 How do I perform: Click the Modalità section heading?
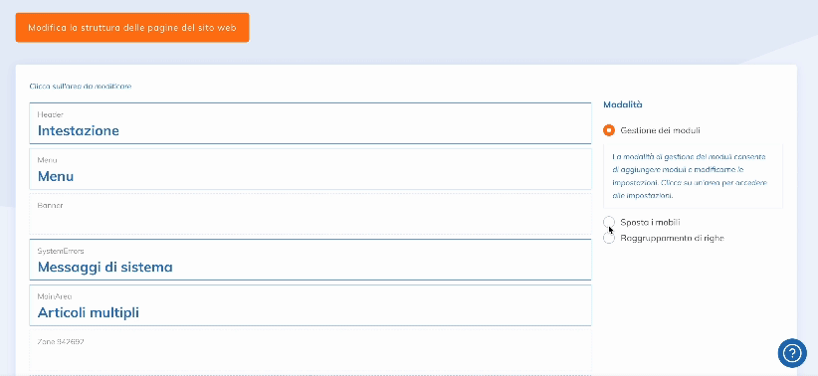pos(622,104)
